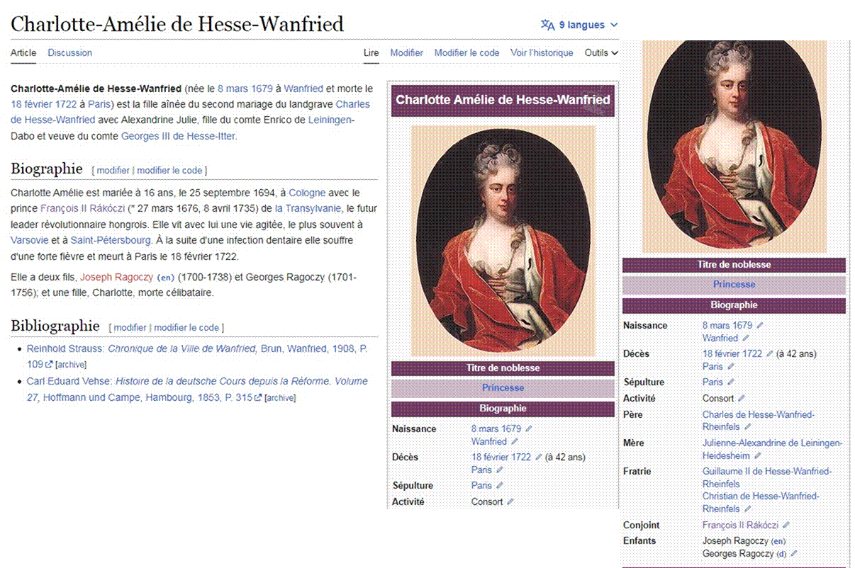Click pencil after 18 février 1722 in center infobox
This screenshot has width=855, height=568.
[538, 457]
